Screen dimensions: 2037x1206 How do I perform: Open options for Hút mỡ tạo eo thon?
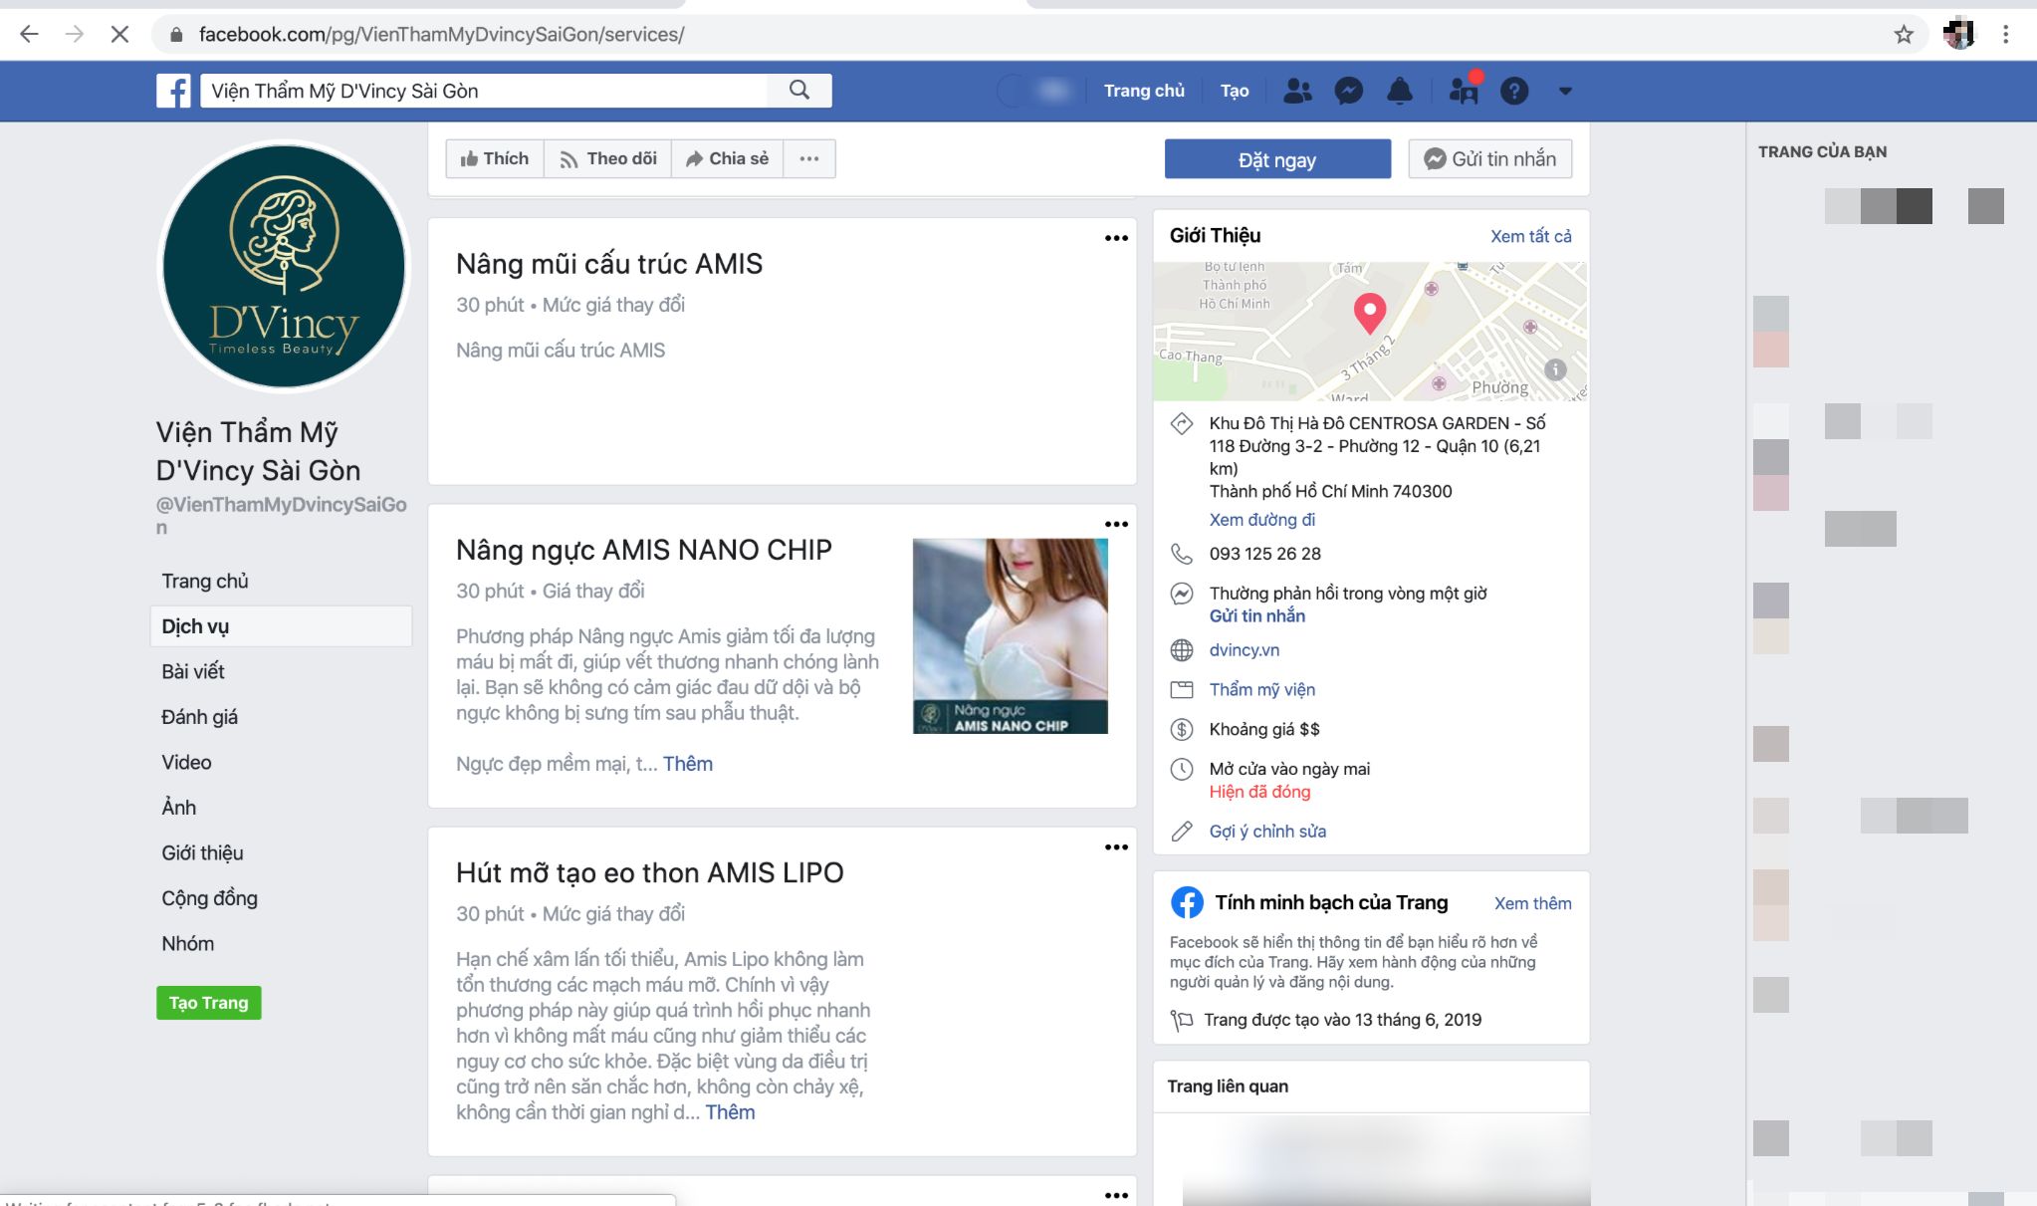[x=1116, y=847]
